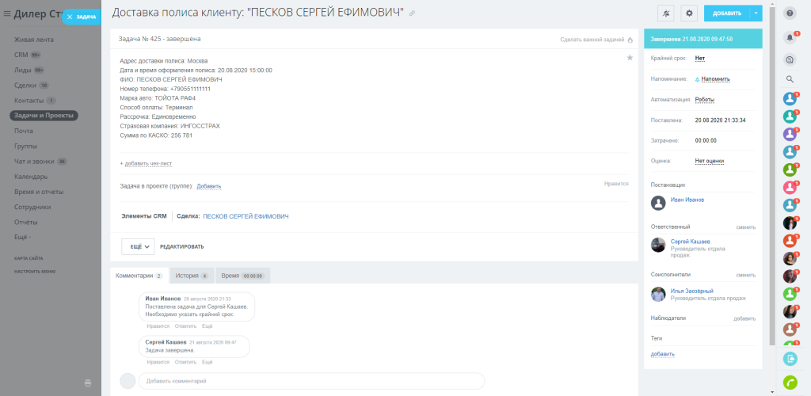Open the ПЕСКОВ СЕРГЕЙ ЕФИМОВИЧ deal link
The width and height of the screenshot is (811, 396).
pos(246,216)
